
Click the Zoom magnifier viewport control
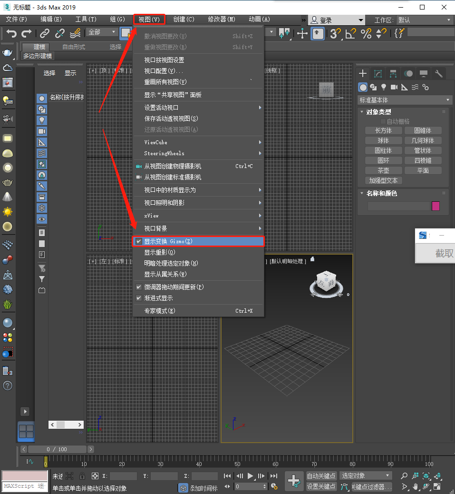[x=404, y=476]
